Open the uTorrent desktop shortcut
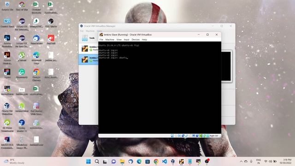The height and width of the screenshot is (166, 295). click(22, 56)
